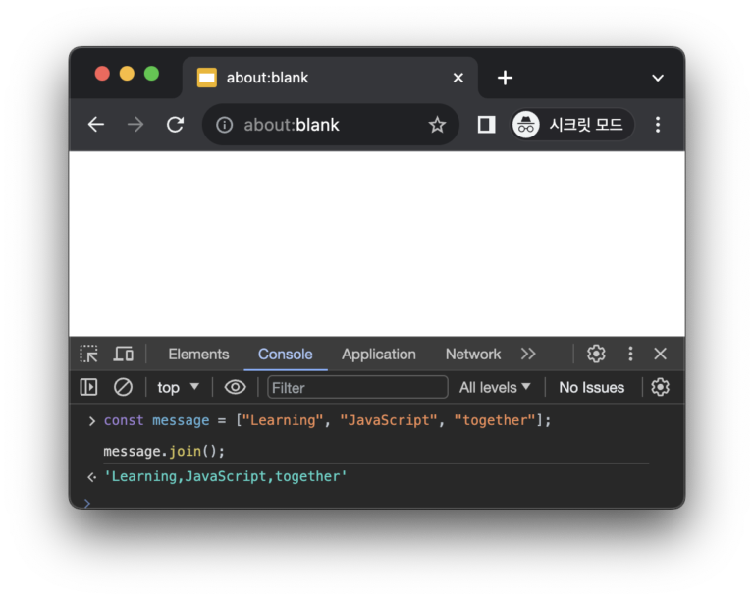This screenshot has height=600, width=754.
Task: Create a live expression with the eye icon
Action: tap(236, 387)
